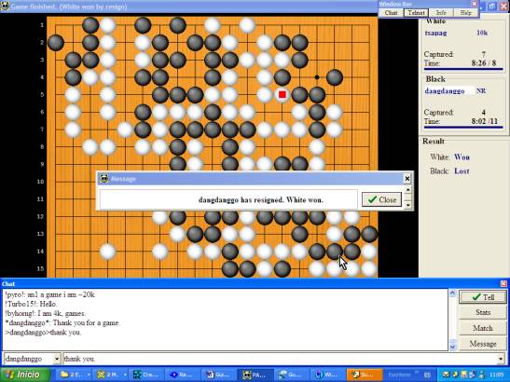Close the Chat panel with red X

click(503, 284)
